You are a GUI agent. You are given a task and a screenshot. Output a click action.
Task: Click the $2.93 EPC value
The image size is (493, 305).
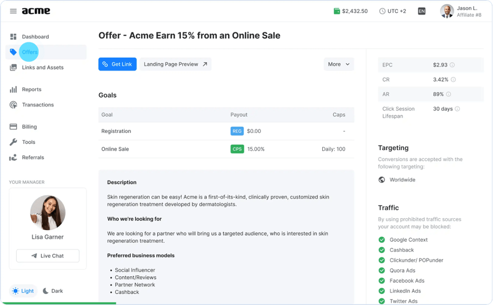coord(440,65)
